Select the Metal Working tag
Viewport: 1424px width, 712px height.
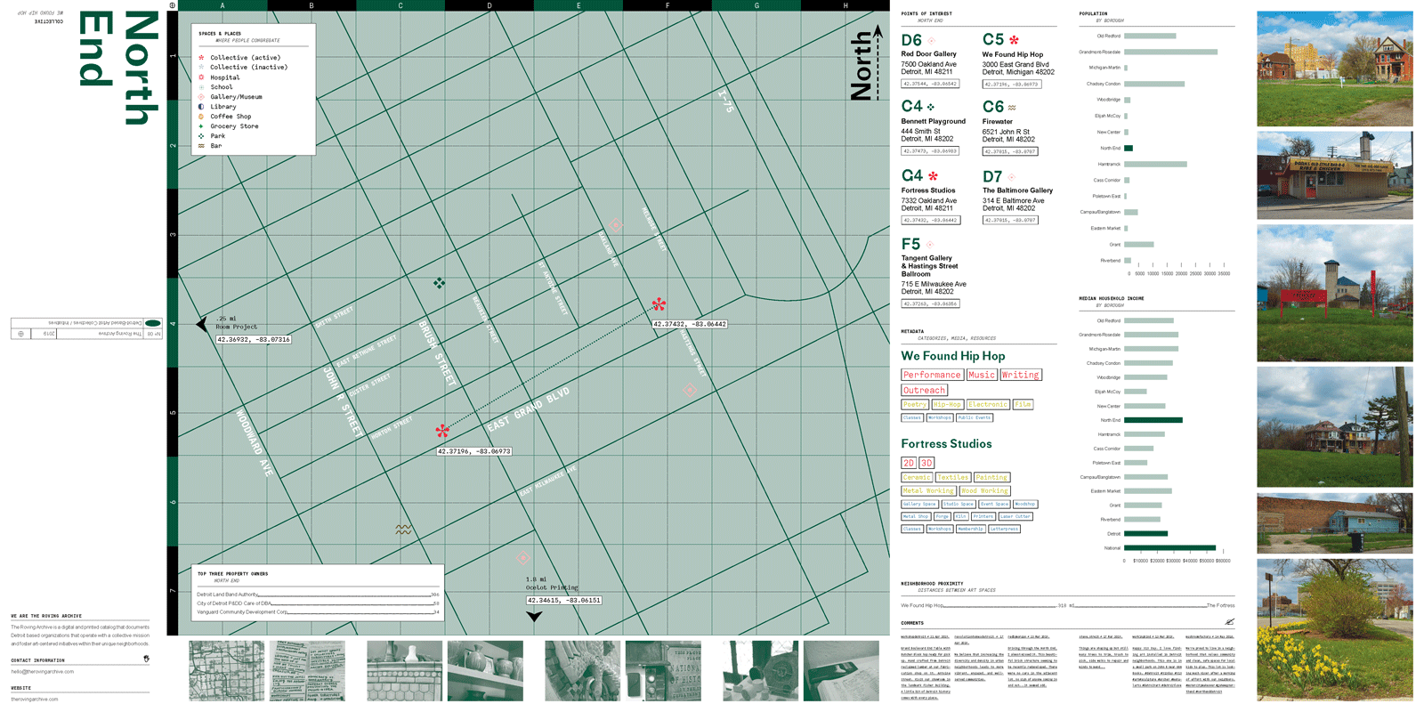click(928, 490)
